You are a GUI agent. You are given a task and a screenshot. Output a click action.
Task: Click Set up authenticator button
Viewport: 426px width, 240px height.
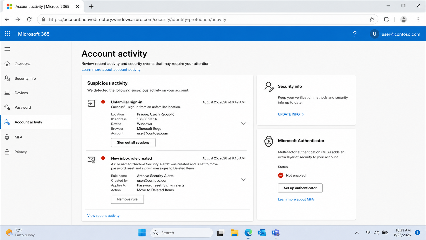click(300, 188)
